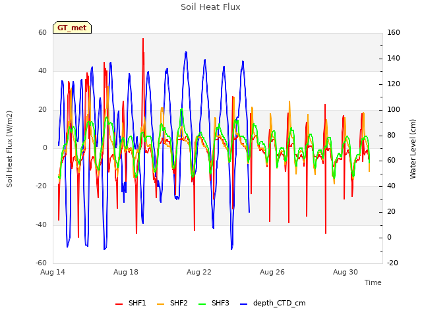
Task: Select the Aug 26 x-axis tick label
Action: [272, 272]
